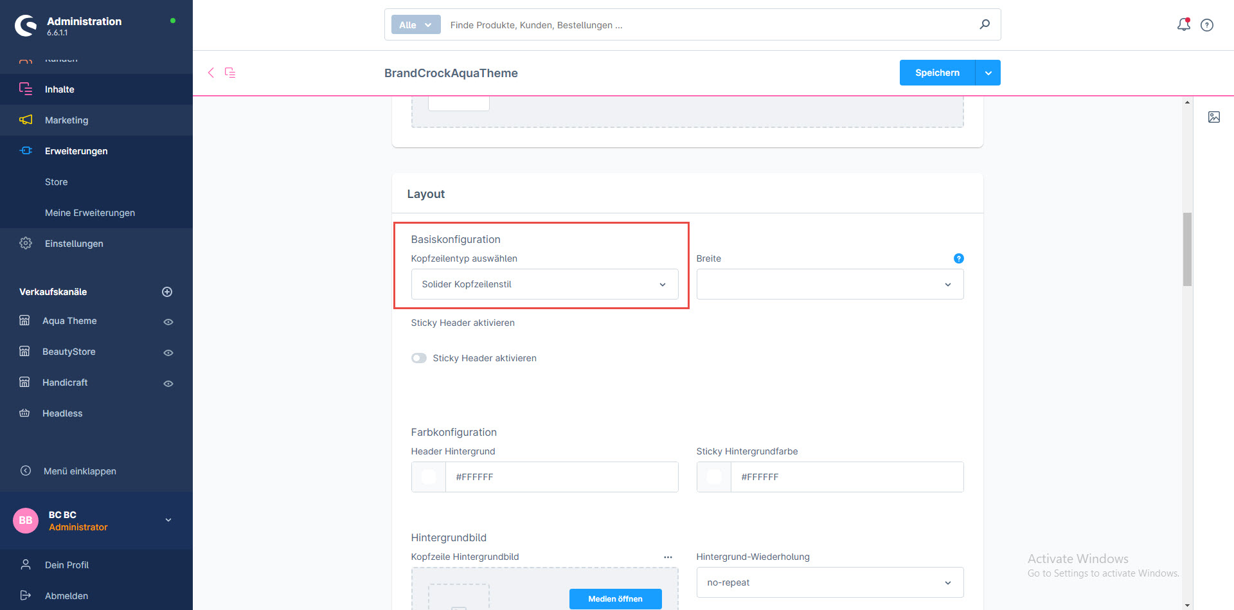Click the Sticky Hintergrundfarbe hex input field

[846, 477]
